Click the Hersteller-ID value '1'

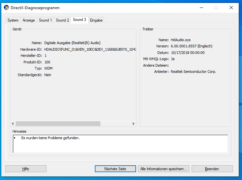45,56
